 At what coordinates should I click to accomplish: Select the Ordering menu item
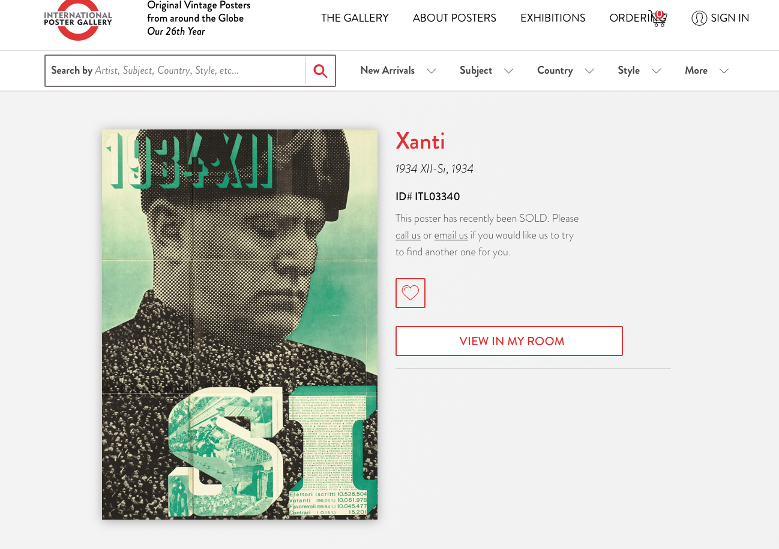point(630,18)
